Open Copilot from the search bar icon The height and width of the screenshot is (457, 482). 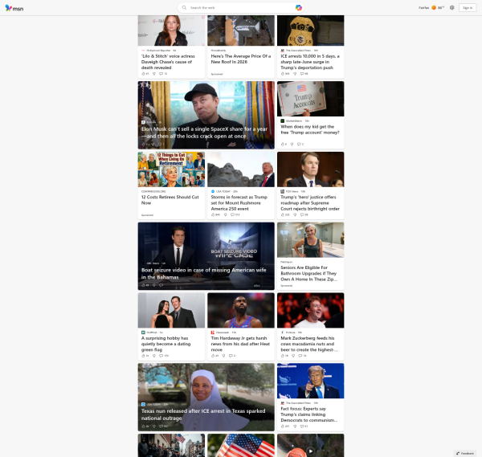pos(298,8)
